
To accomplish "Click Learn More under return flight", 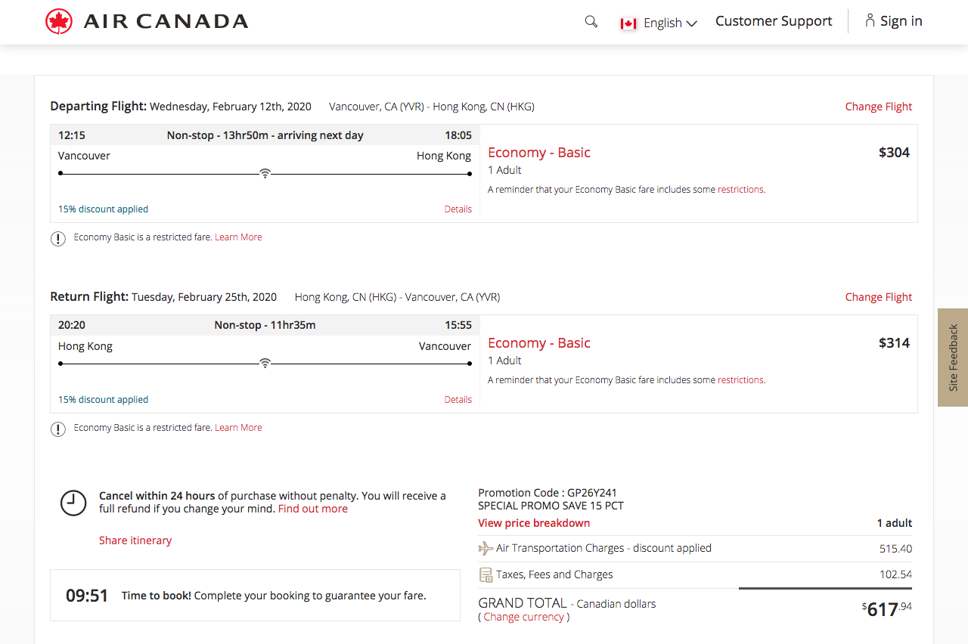I will [x=238, y=428].
